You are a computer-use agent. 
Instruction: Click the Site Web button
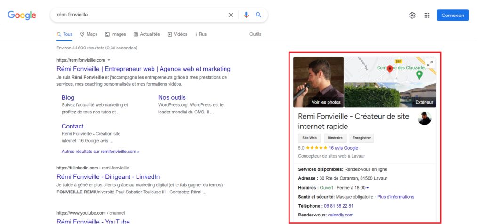(309, 138)
